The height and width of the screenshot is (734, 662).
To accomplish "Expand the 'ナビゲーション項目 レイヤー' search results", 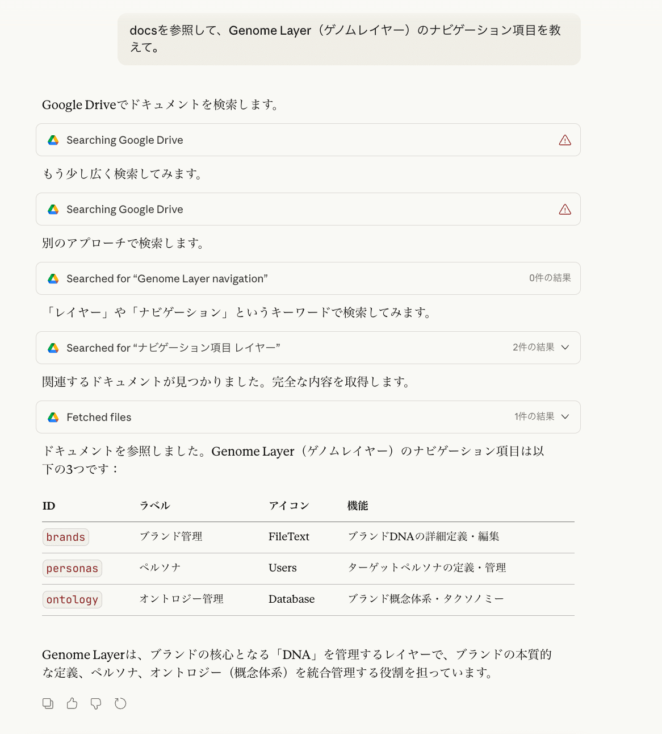I will coord(565,348).
